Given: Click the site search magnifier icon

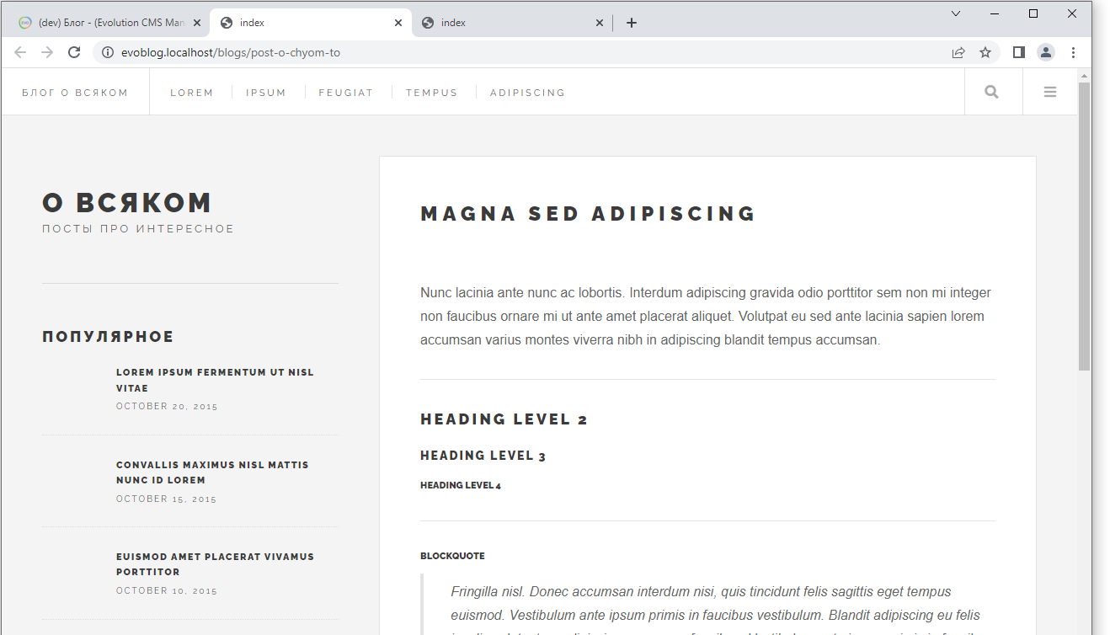Looking at the screenshot, I should (991, 92).
